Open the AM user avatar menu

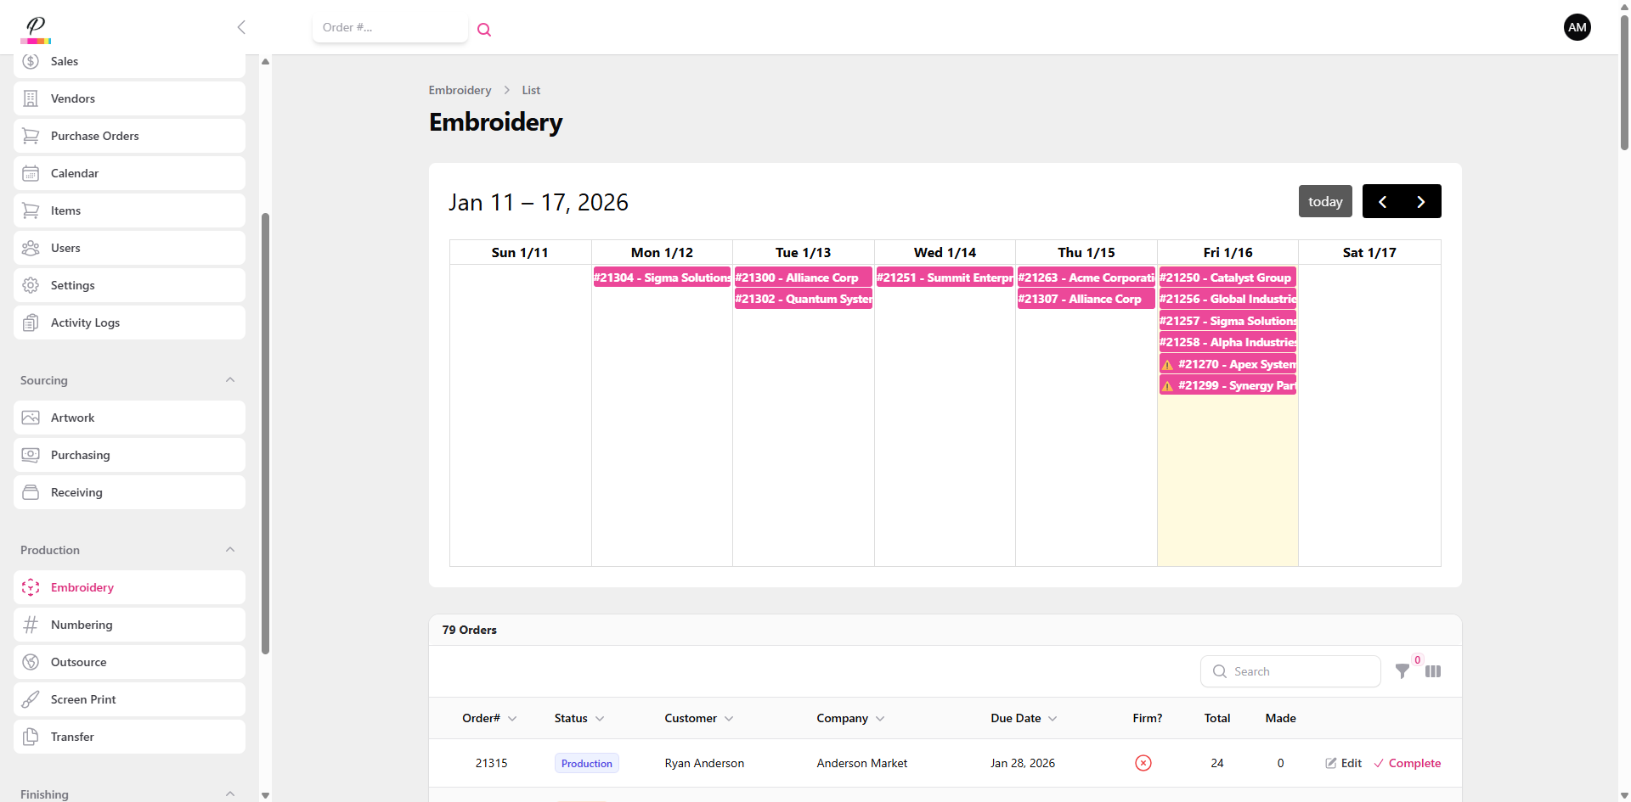point(1577,27)
